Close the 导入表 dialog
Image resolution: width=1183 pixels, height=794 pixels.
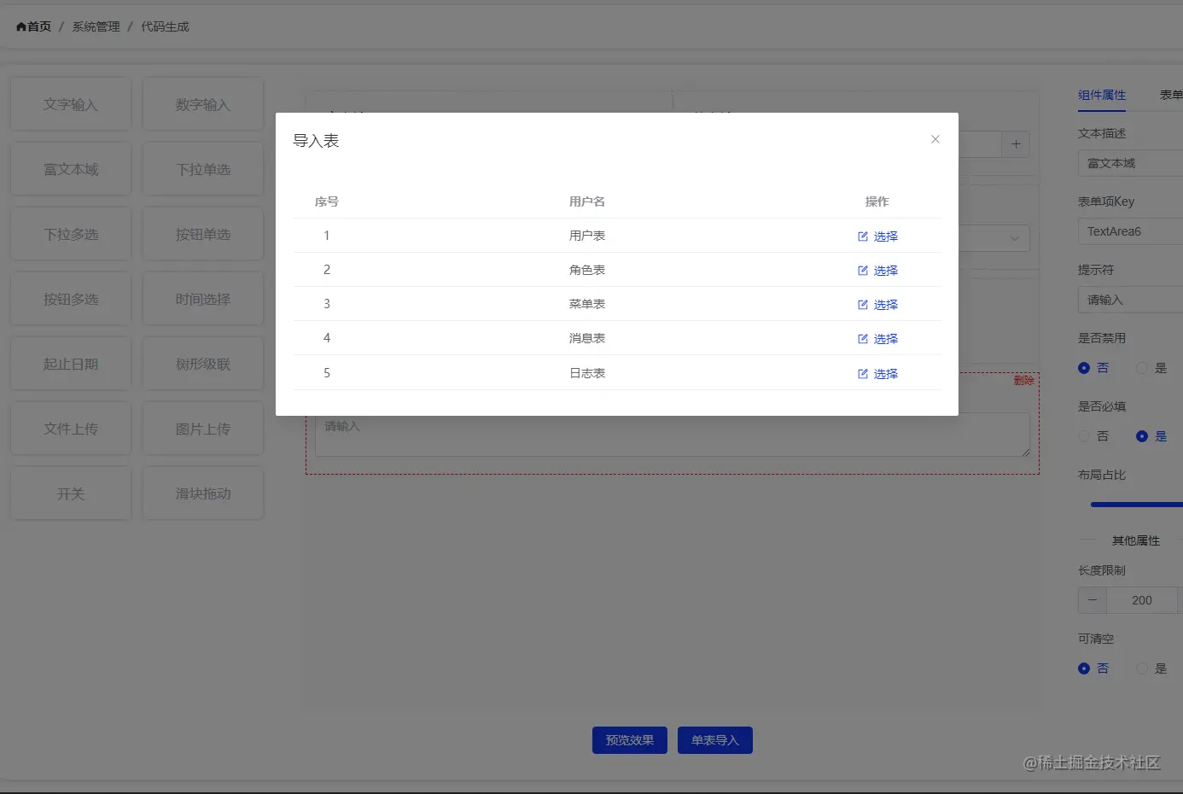tap(935, 139)
